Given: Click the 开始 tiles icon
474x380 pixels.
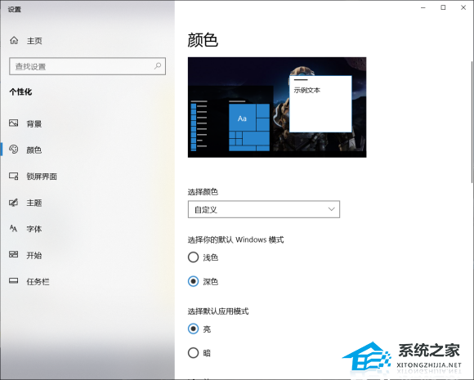Looking at the screenshot, I should coord(13,254).
